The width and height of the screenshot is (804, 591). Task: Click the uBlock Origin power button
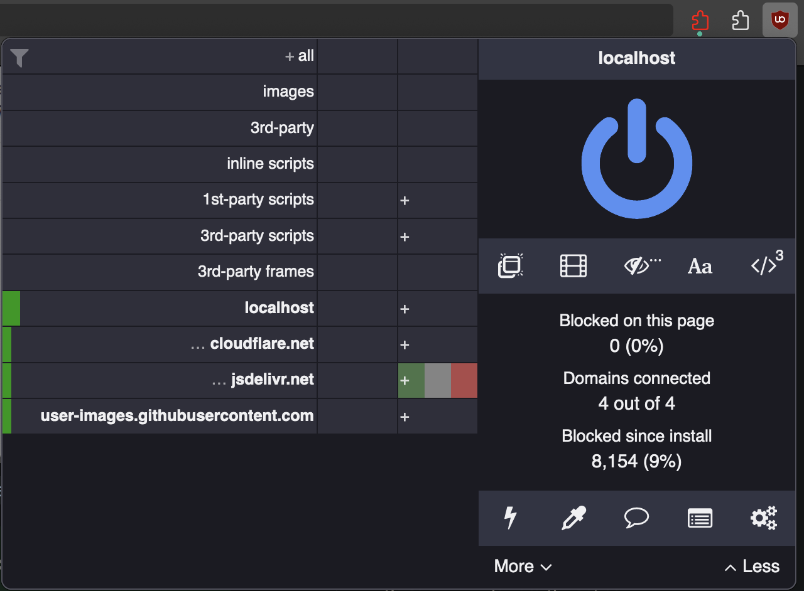(x=636, y=159)
